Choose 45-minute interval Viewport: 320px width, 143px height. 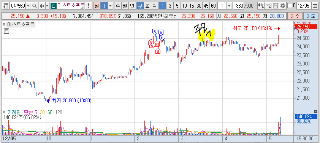click(206, 6)
